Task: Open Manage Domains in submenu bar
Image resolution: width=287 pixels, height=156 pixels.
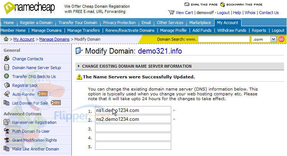Action: tap(47, 30)
